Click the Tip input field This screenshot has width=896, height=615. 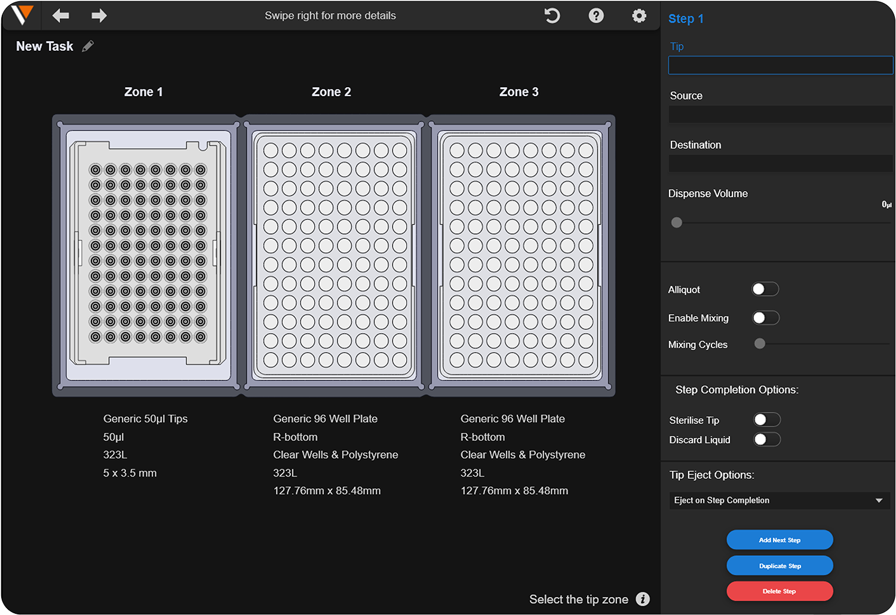click(780, 65)
